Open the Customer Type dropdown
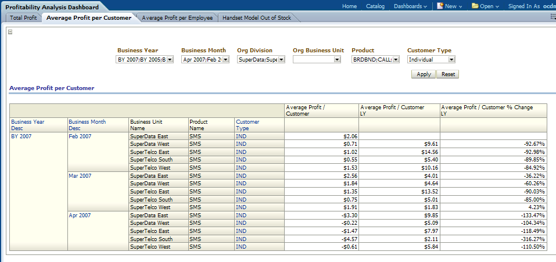The width and height of the screenshot is (556, 262). click(451, 59)
